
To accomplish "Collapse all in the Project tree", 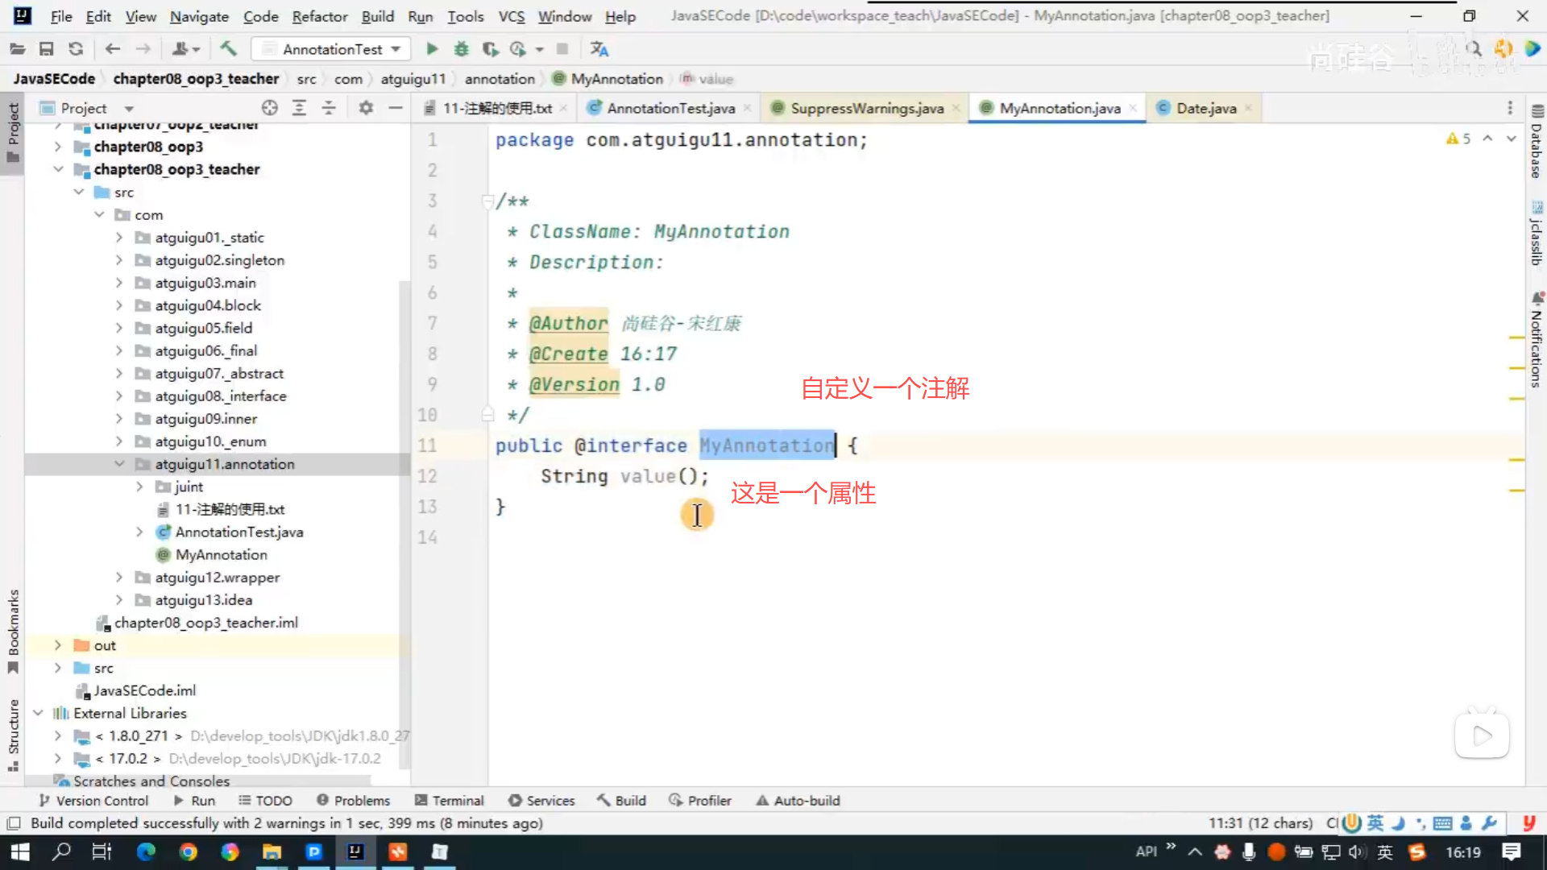I will pyautogui.click(x=329, y=108).
